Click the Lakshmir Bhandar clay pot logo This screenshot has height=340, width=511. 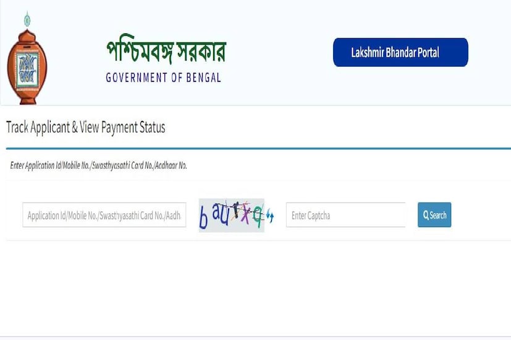27,59
